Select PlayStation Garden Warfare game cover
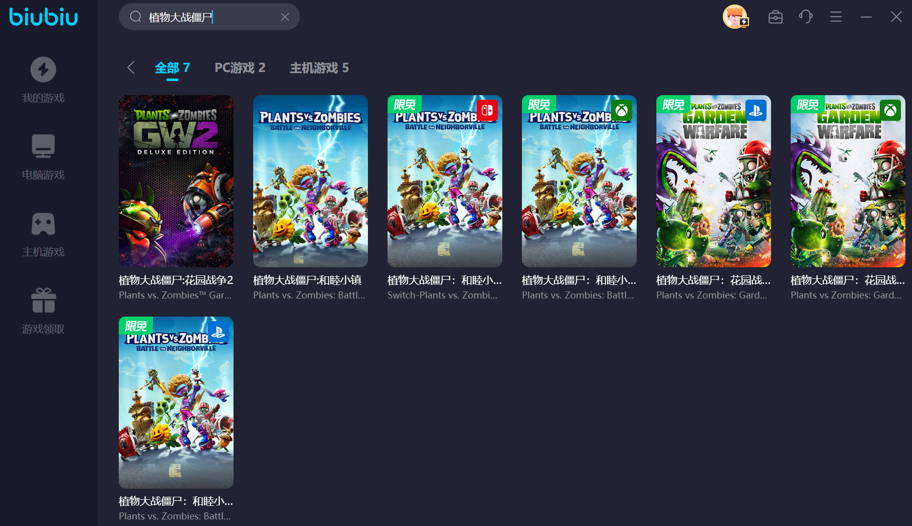 click(x=714, y=181)
